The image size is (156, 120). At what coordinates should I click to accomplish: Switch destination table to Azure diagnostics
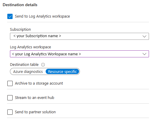[28, 71]
